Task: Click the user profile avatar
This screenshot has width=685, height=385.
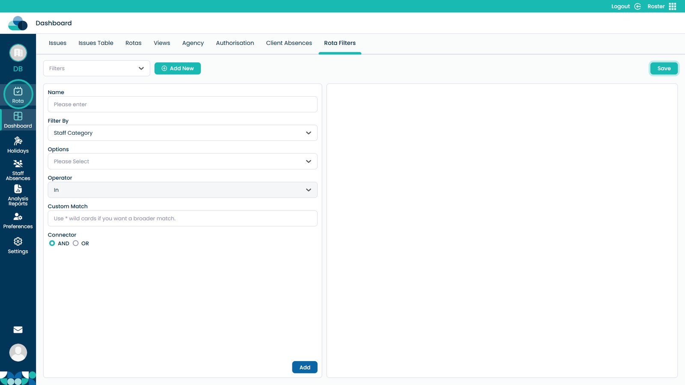Action: click(x=18, y=352)
